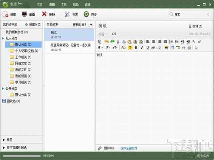Open the 帮助 menu

coord(76,5)
